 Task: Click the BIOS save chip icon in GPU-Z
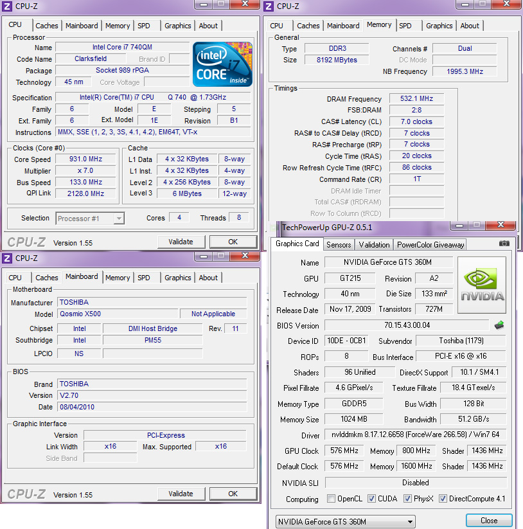[x=499, y=325]
